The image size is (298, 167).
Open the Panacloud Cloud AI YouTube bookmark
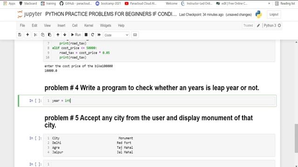pyautogui.click(x=141, y=3)
